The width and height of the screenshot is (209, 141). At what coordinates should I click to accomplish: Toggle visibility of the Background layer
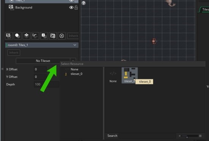tap(71, 8)
